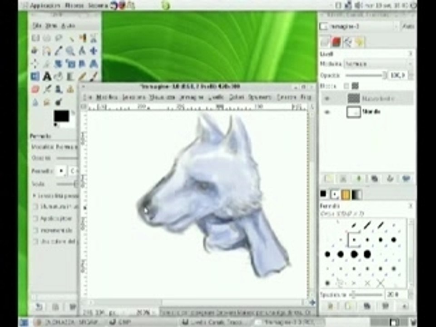Click the layer opacity spinner arrows
The image size is (436, 327).
411,75
